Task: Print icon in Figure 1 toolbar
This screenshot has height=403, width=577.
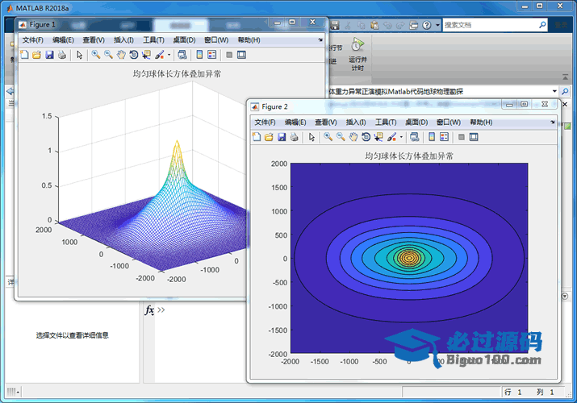Action: point(62,55)
